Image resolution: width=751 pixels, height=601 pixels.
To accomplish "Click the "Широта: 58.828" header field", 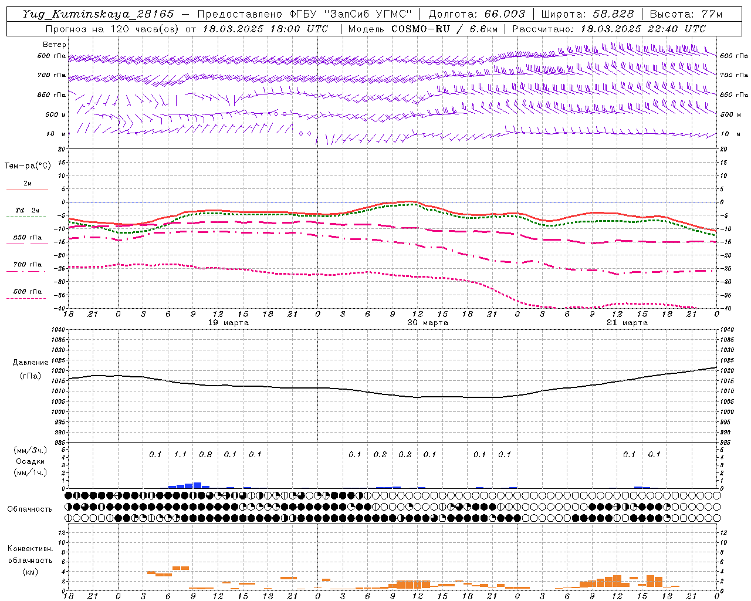I will pos(587,14).
